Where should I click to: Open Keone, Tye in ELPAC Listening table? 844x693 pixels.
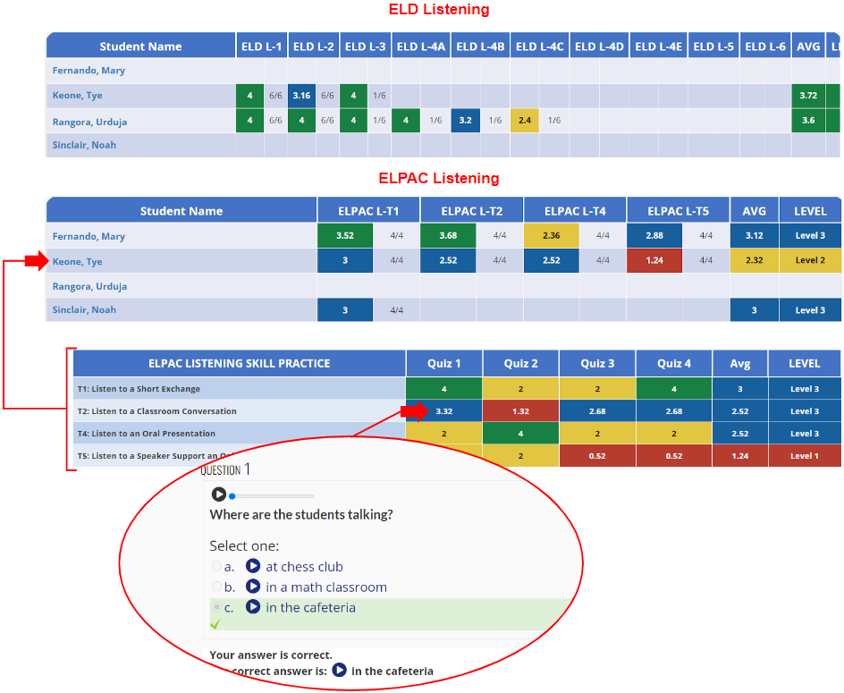coord(77,262)
